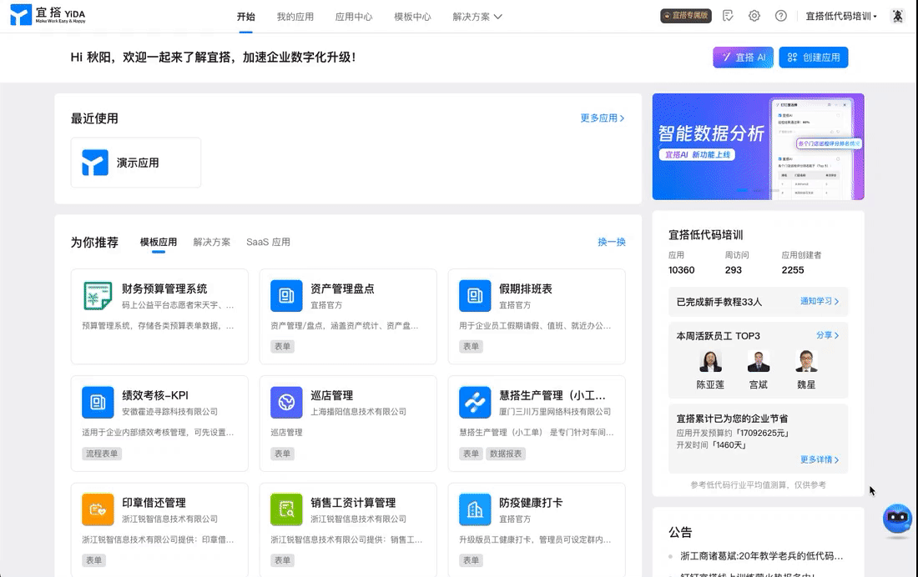Select the 模板应用 recommendation tab
Viewport: 918px width, 577px height.
(158, 242)
